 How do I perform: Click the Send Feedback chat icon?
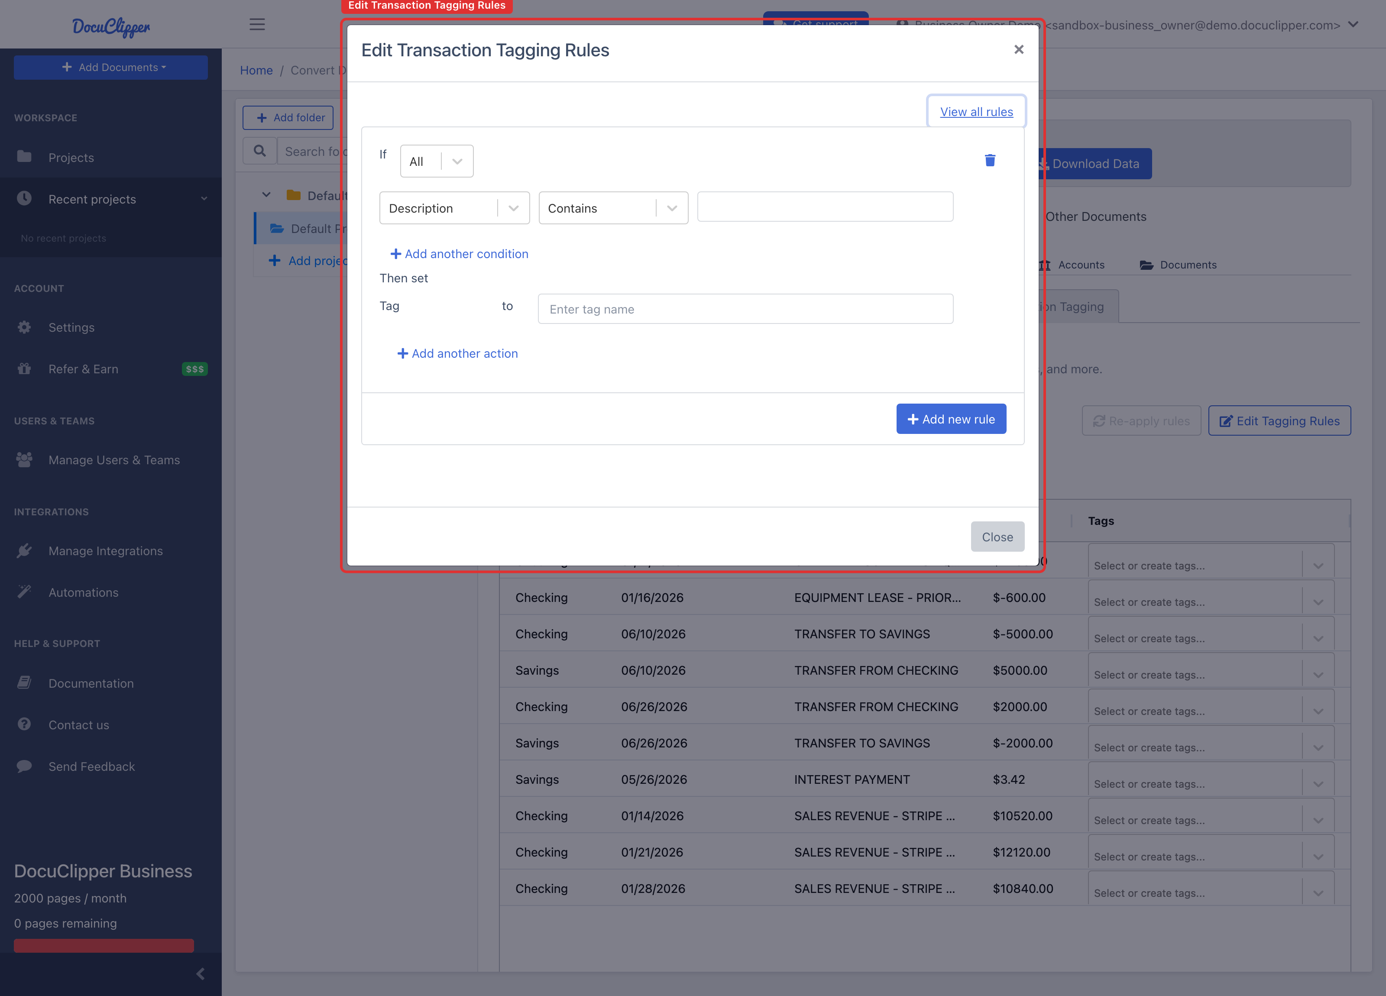point(24,766)
